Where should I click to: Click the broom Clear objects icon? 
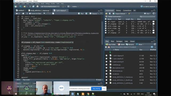(129, 14)
